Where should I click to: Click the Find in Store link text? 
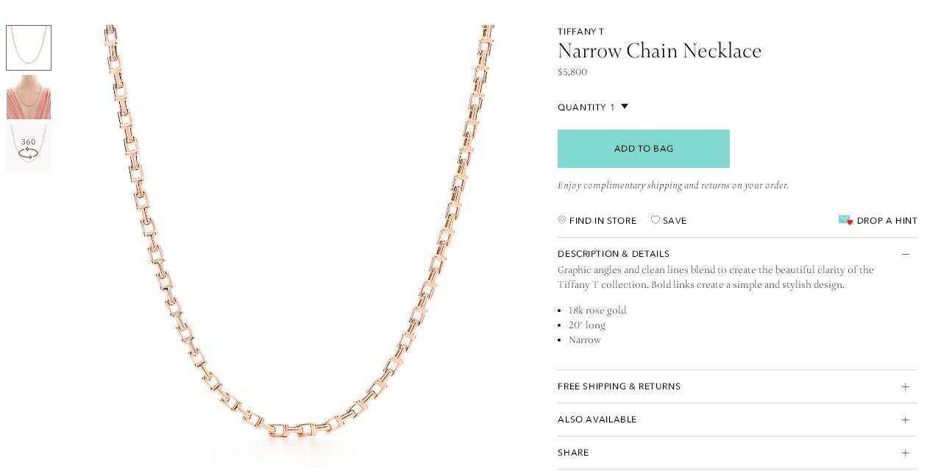click(603, 221)
